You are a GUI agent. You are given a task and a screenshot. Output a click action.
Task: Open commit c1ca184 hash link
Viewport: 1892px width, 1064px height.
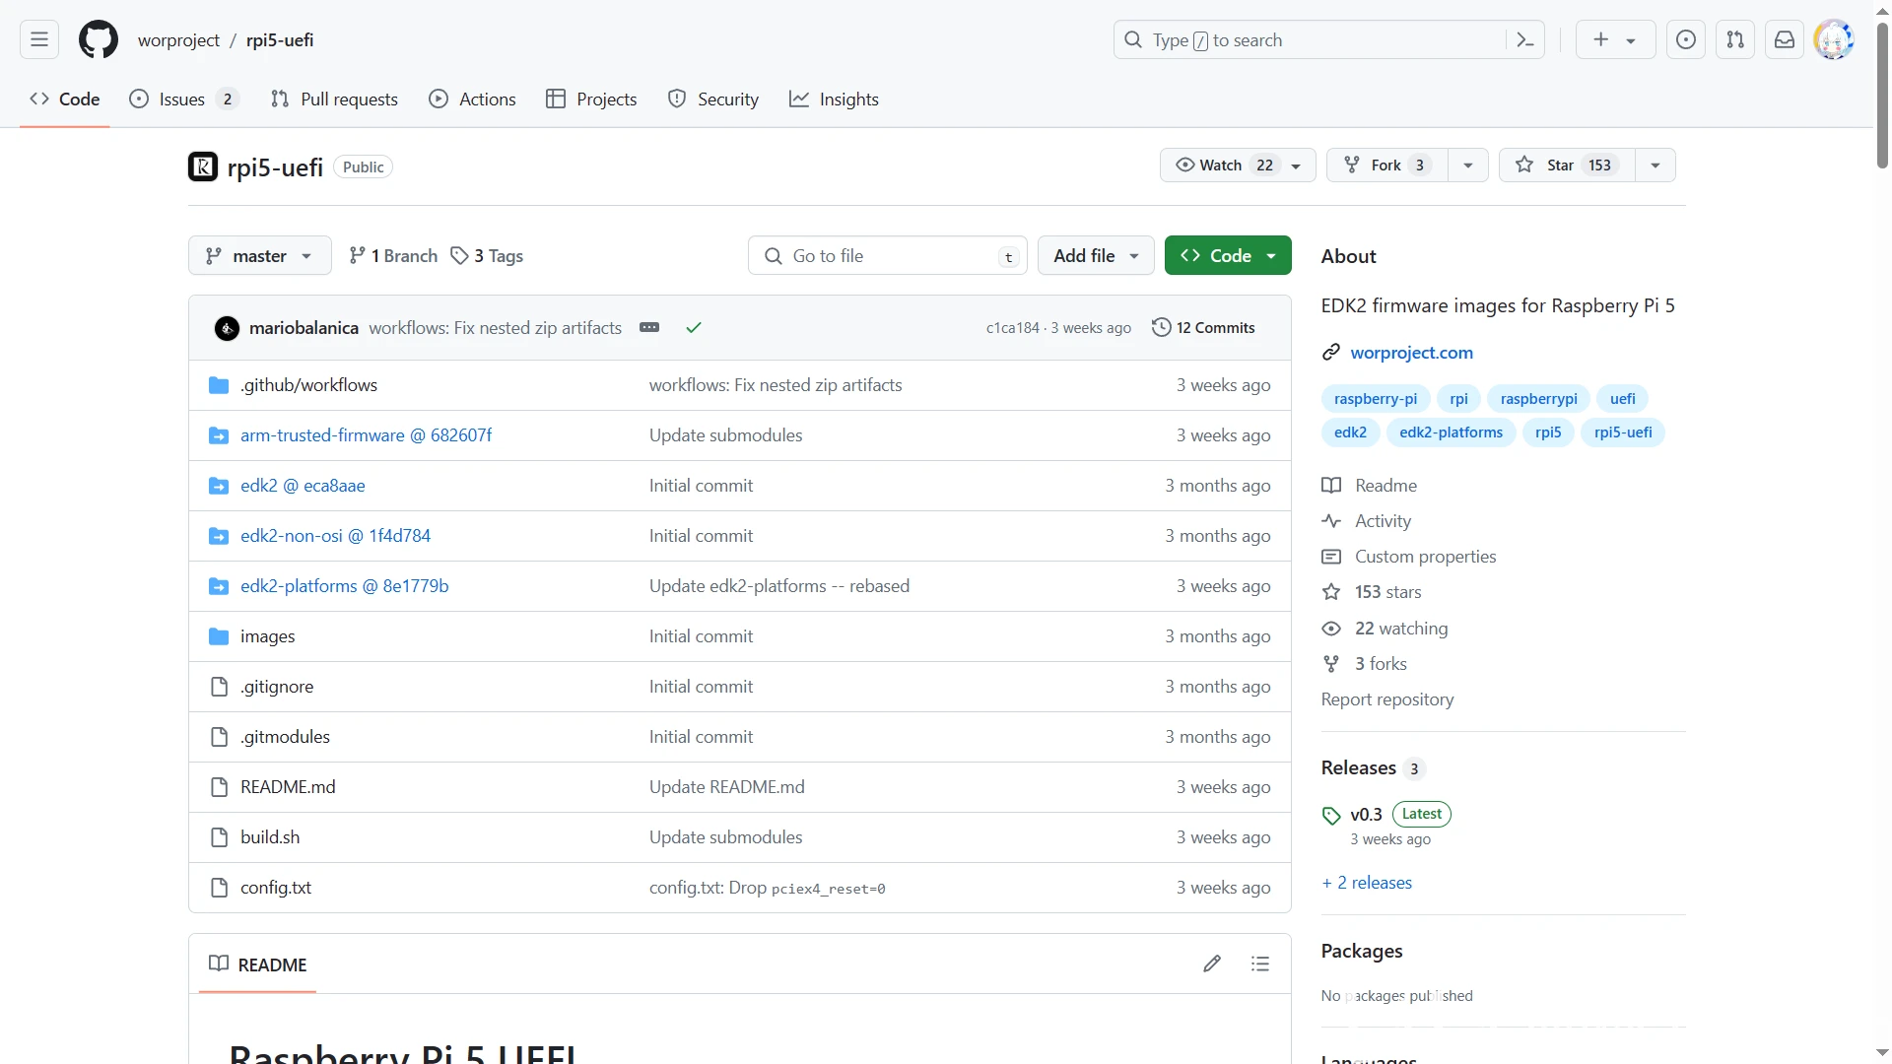[1012, 328]
